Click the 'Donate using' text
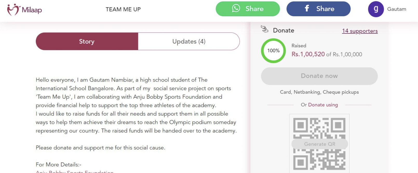Viewport: 418px width, 173px height. pyautogui.click(x=323, y=105)
